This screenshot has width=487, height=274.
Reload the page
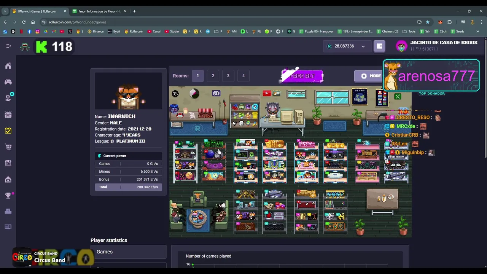coord(24,22)
